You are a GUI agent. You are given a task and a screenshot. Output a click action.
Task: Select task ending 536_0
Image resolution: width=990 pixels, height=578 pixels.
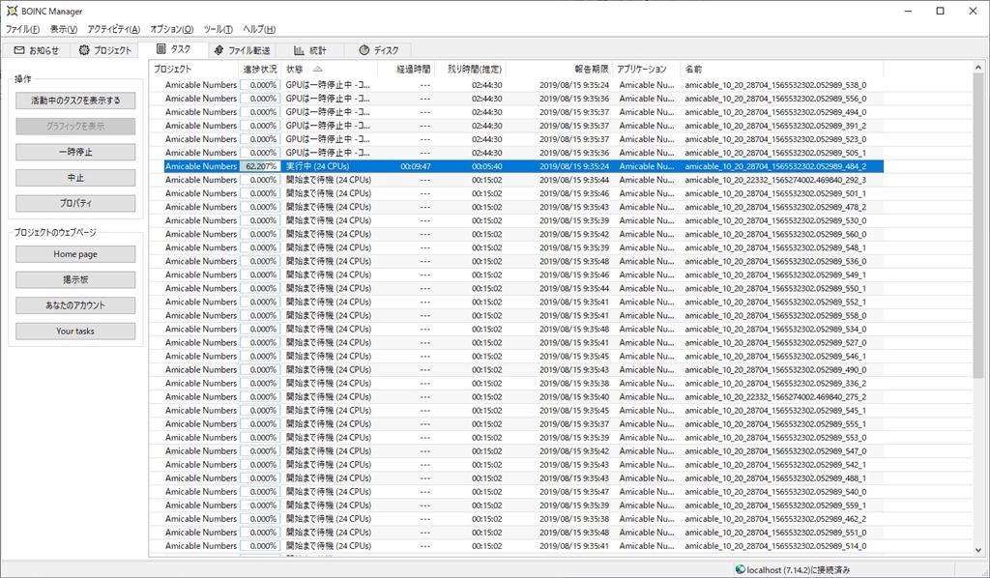click(x=516, y=261)
